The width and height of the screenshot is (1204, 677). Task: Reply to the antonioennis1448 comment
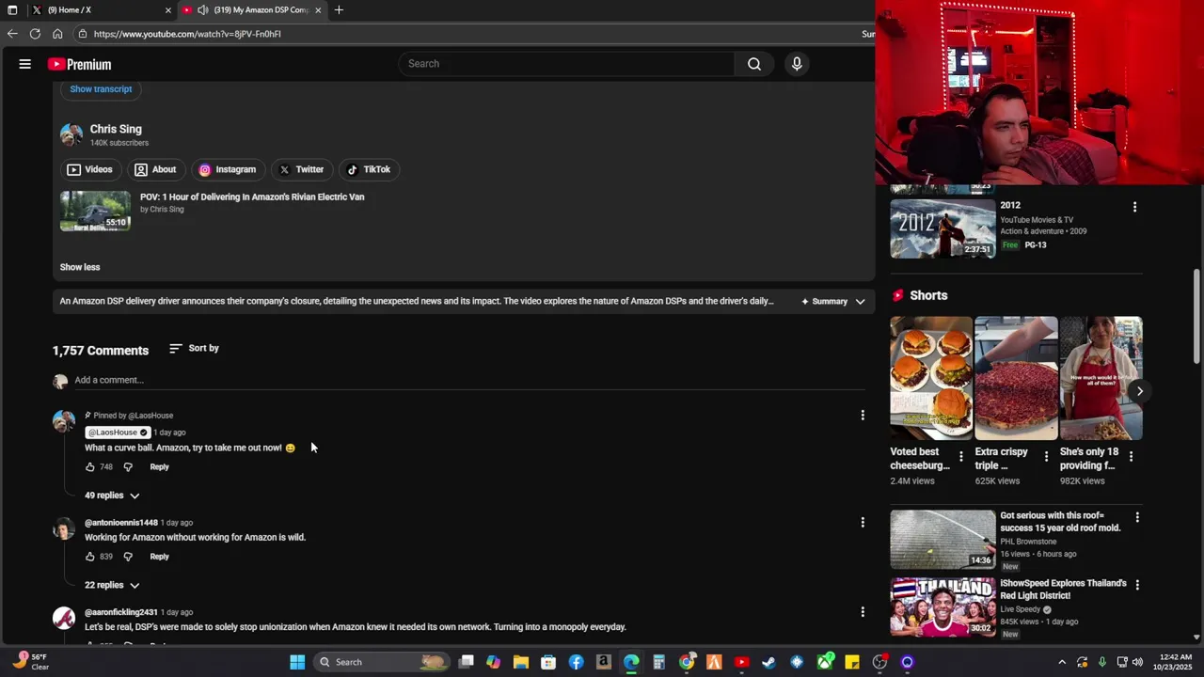pyautogui.click(x=159, y=557)
